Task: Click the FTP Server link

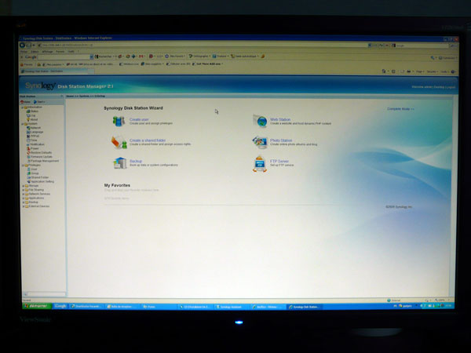Action: pyautogui.click(x=279, y=161)
